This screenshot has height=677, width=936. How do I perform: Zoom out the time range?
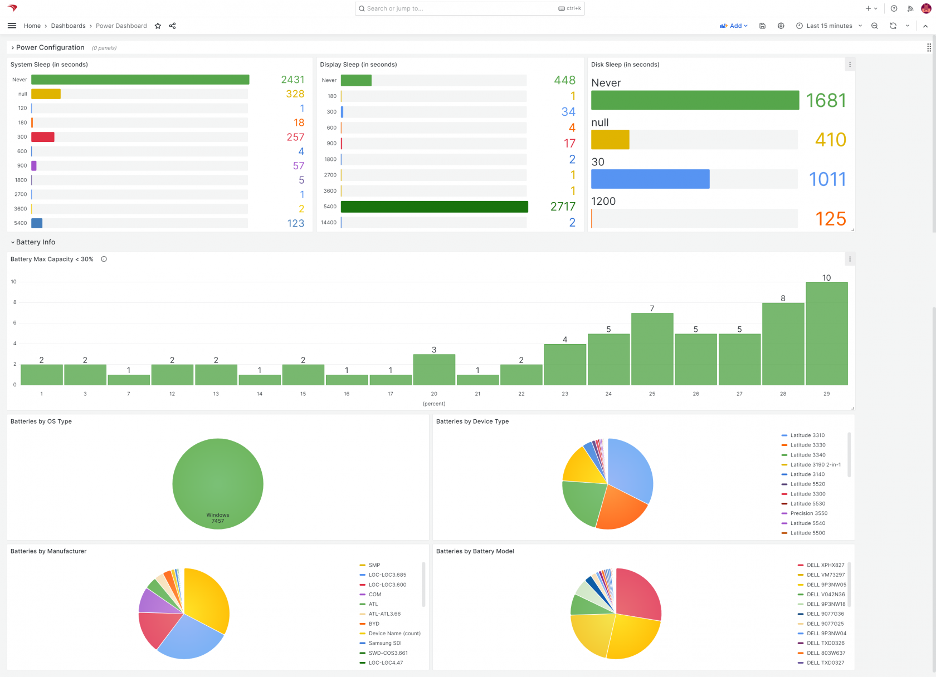click(x=875, y=26)
